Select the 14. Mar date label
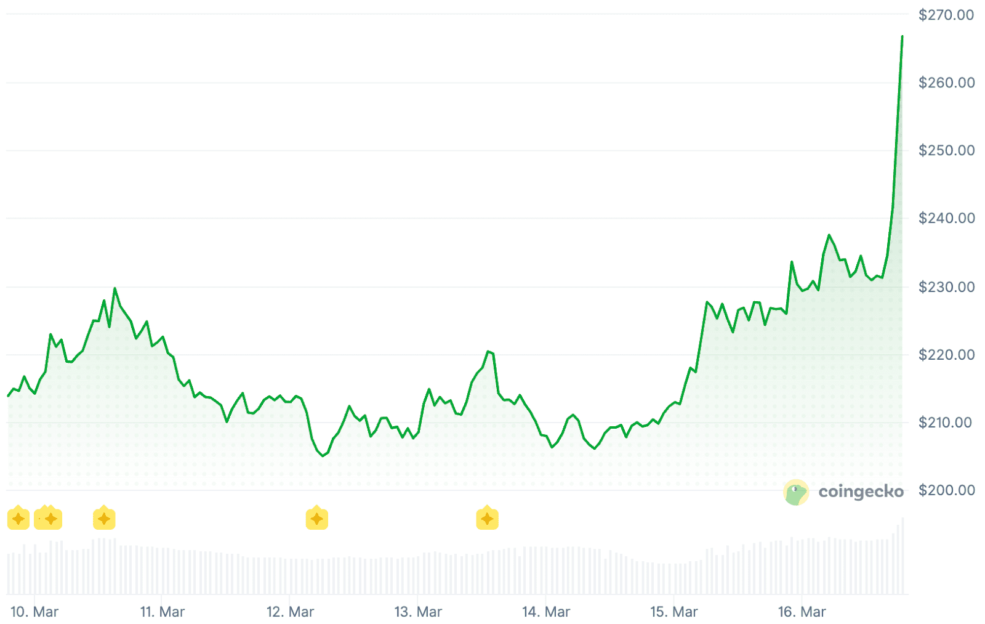 (x=546, y=612)
